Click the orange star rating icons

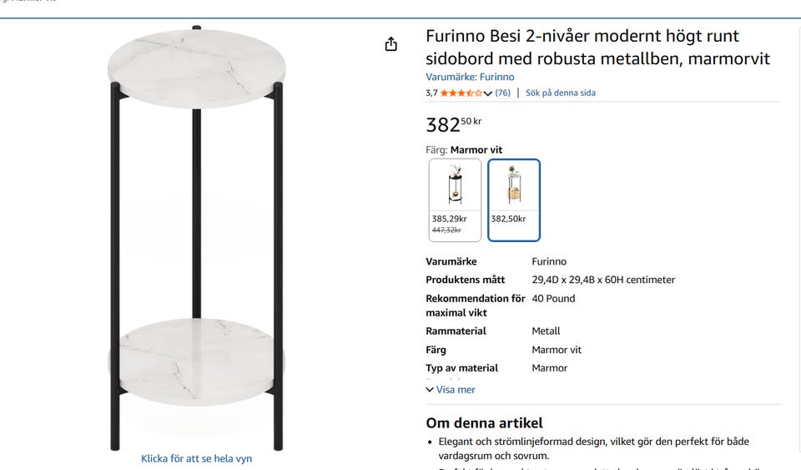point(461,93)
